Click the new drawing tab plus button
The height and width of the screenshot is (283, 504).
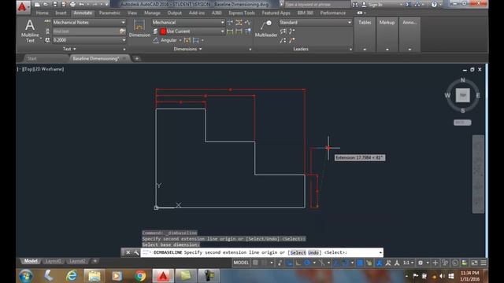tap(137, 58)
